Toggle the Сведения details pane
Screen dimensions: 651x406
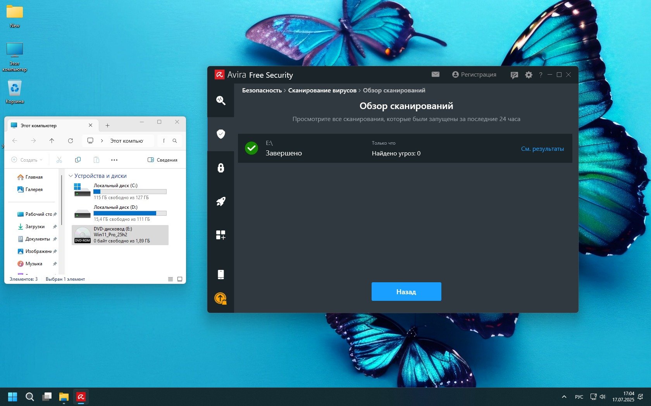[163, 160]
